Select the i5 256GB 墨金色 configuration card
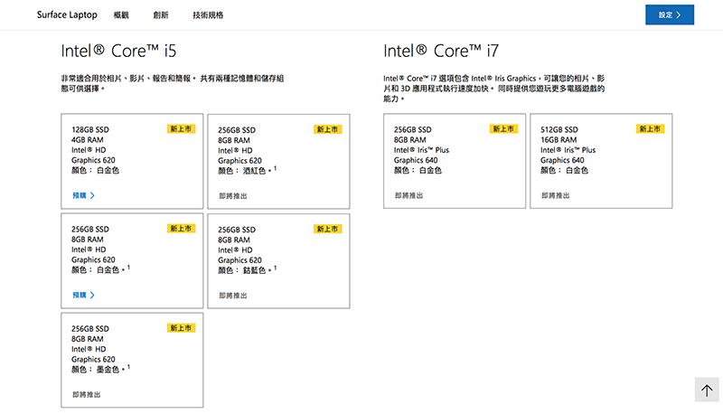Viewport: 723px width, 414px height. [132, 361]
